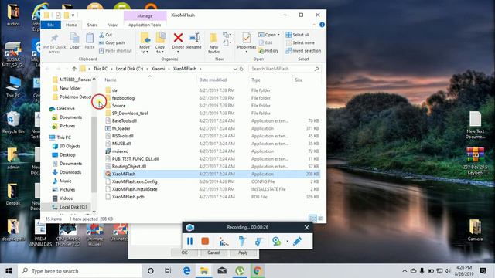The height and width of the screenshot is (278, 495).
Task: Switch to large icons view icon
Action: pos(320,219)
